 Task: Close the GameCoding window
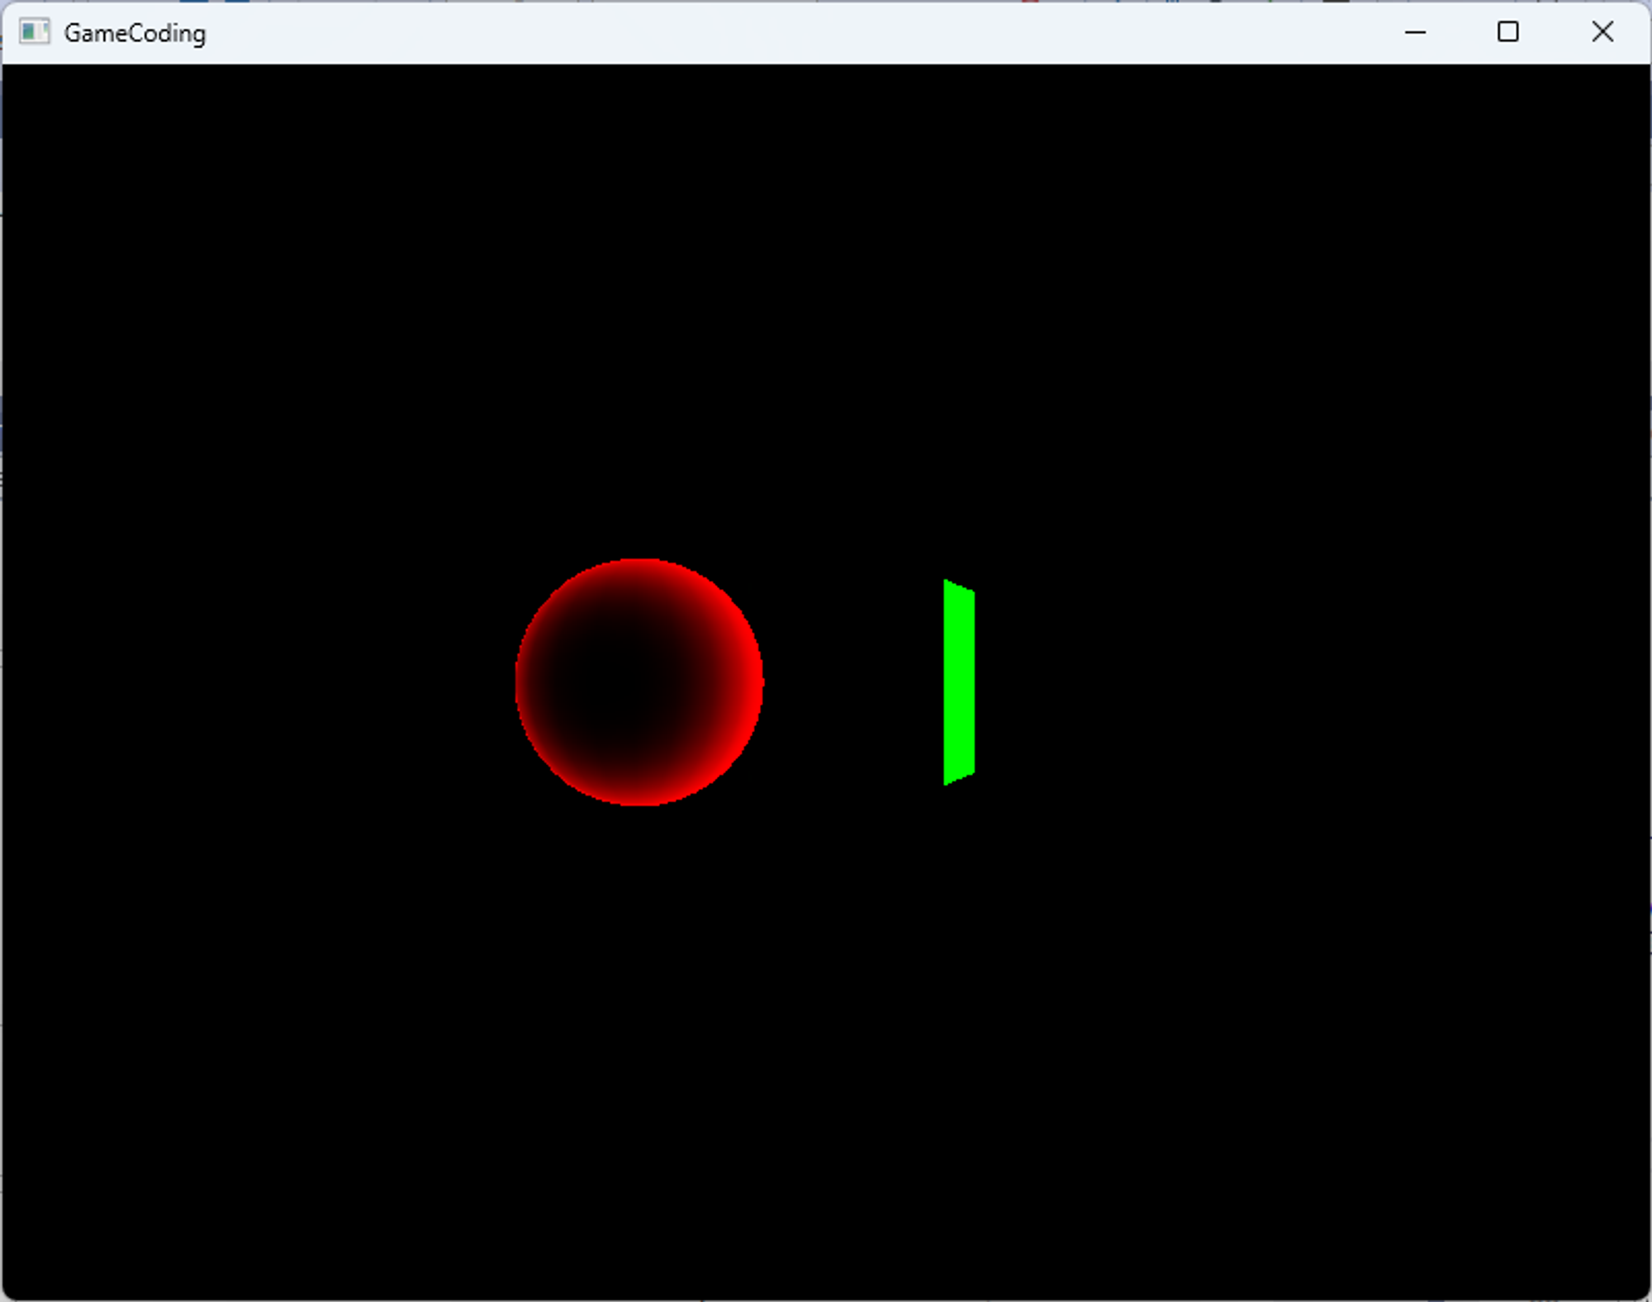tap(1602, 32)
